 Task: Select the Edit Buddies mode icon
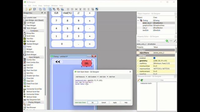click(58, 9)
